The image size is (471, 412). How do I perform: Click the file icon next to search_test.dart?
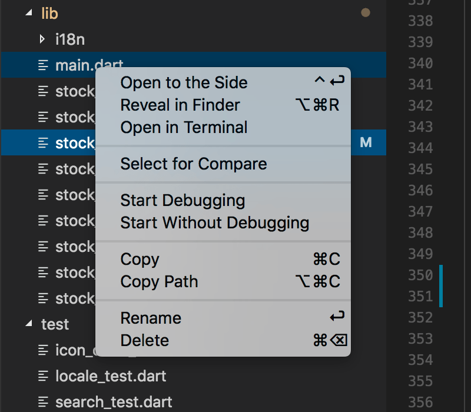[x=43, y=403]
